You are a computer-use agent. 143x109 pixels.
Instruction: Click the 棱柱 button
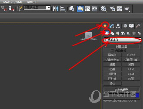point(112,83)
